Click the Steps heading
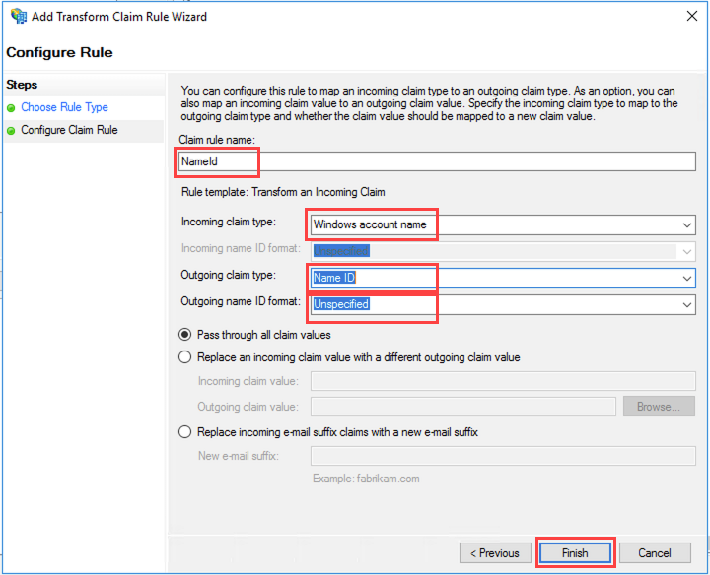The height and width of the screenshot is (575, 710). [x=22, y=85]
